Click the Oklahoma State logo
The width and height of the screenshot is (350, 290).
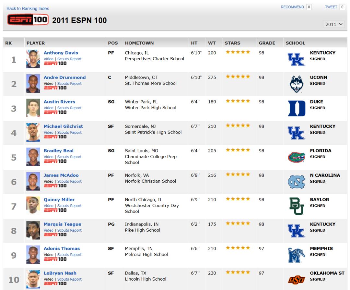[296, 279]
